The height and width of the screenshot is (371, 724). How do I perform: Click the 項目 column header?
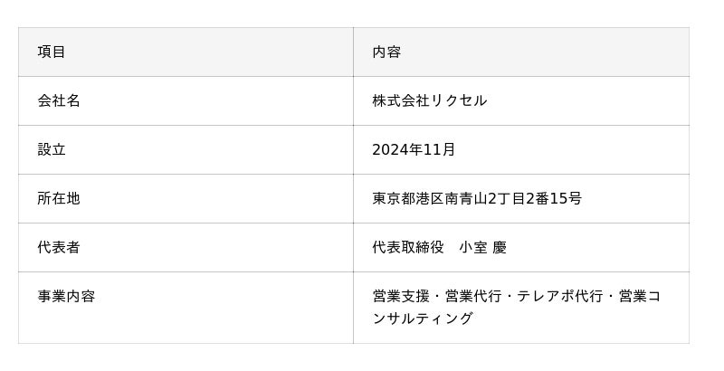point(52,52)
